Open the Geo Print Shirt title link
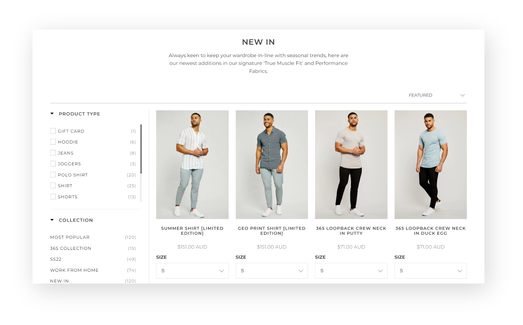 (272, 231)
